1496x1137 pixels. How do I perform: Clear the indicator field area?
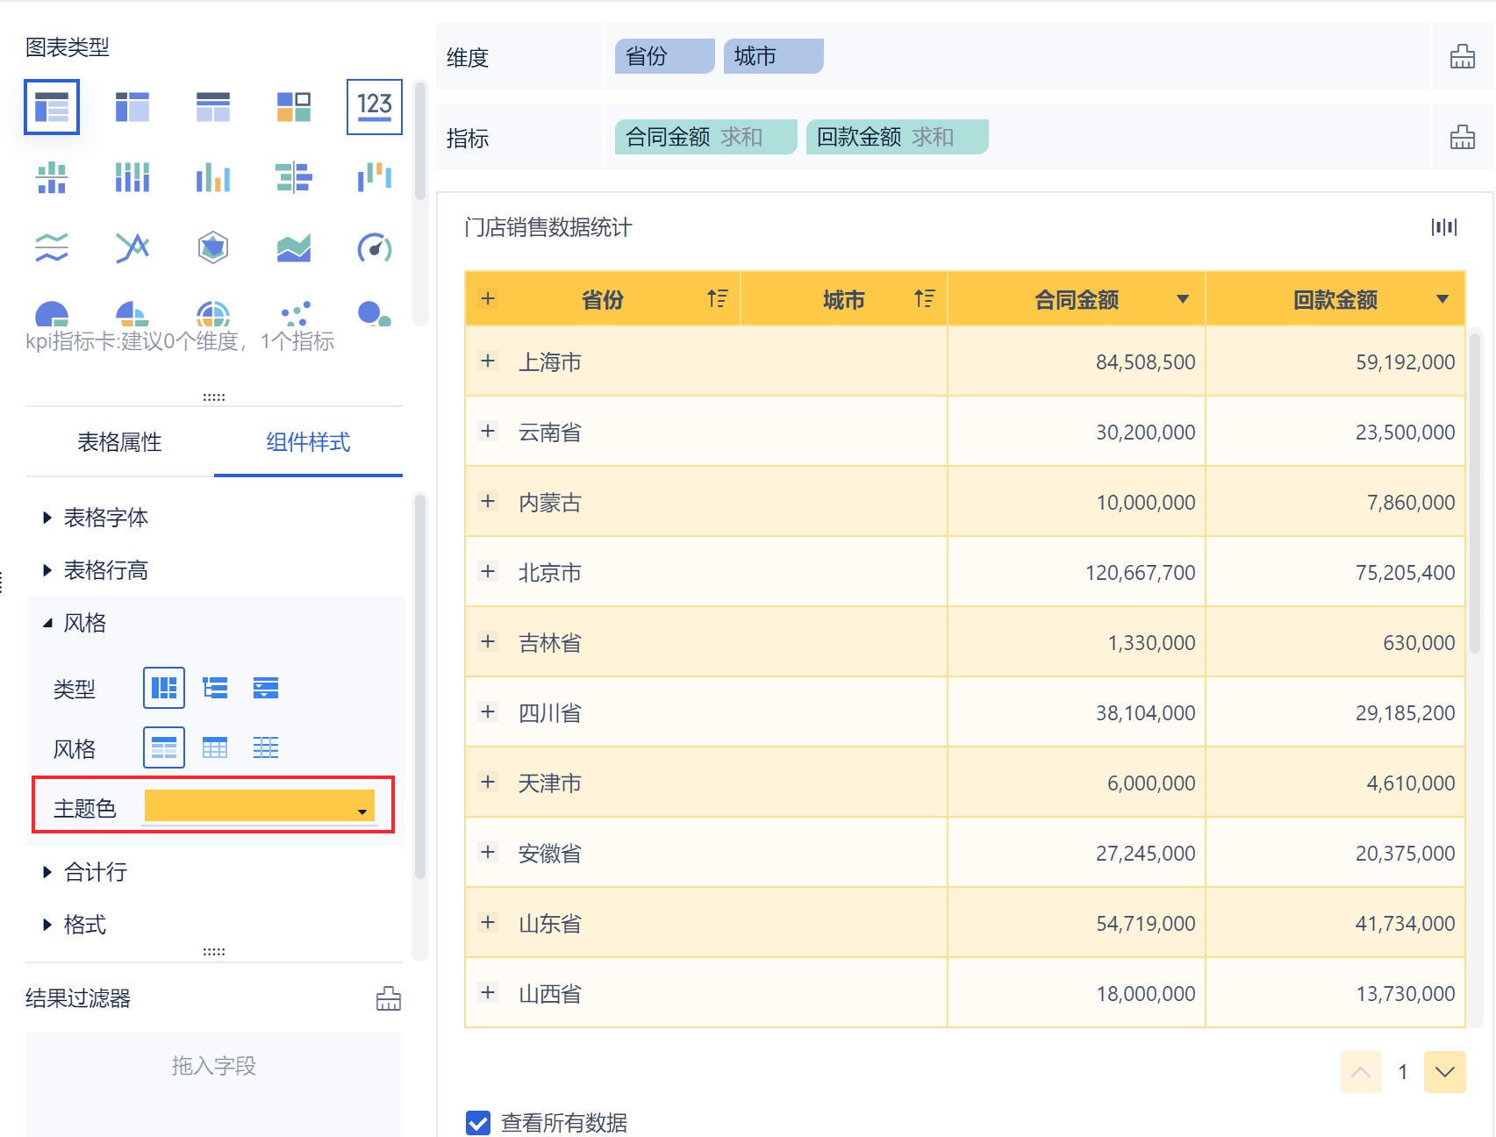[x=1463, y=137]
